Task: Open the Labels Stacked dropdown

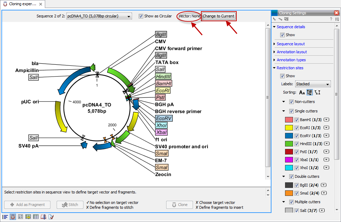Action: (313, 84)
